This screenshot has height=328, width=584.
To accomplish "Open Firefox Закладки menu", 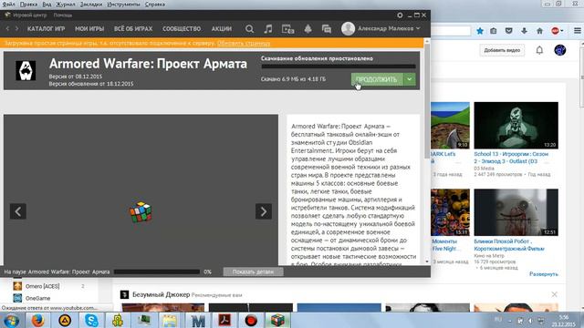I will (x=91, y=5).
